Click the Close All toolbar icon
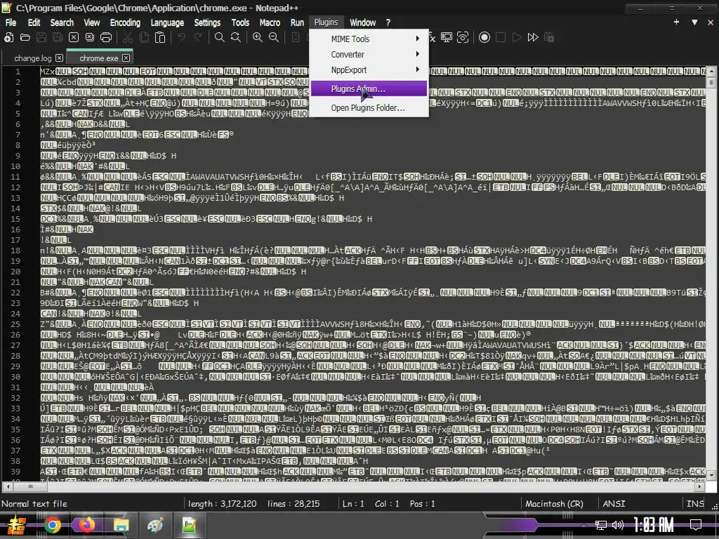The image size is (719, 539). (89, 38)
